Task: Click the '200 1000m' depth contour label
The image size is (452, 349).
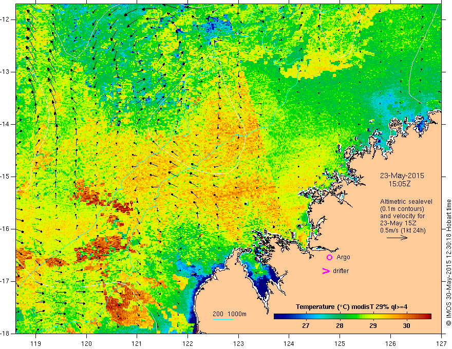Action: [230, 314]
